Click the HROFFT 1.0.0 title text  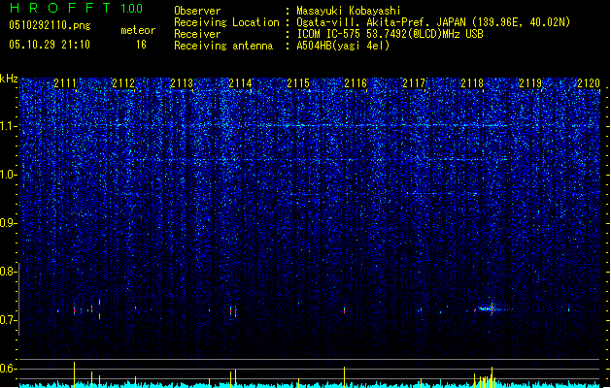pyautogui.click(x=77, y=8)
